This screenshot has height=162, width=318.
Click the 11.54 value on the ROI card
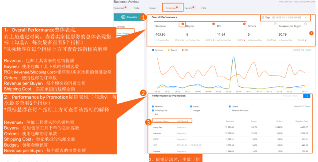click(221, 35)
